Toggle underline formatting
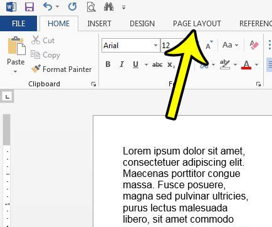The width and height of the screenshot is (272, 227). (135, 64)
